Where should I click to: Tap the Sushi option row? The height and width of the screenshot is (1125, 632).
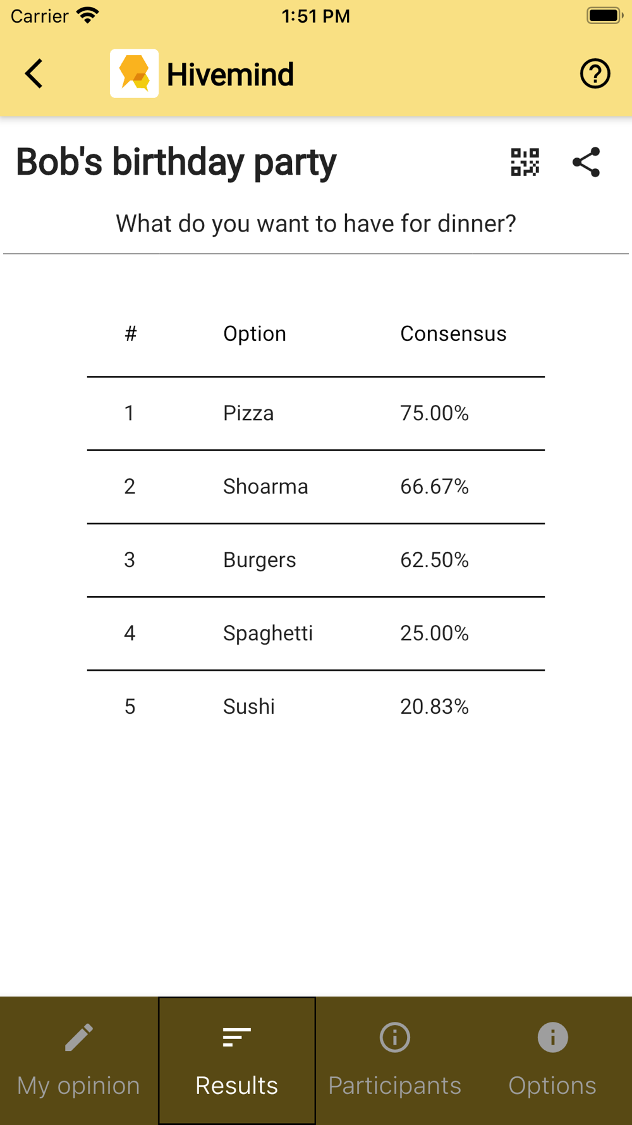[316, 707]
